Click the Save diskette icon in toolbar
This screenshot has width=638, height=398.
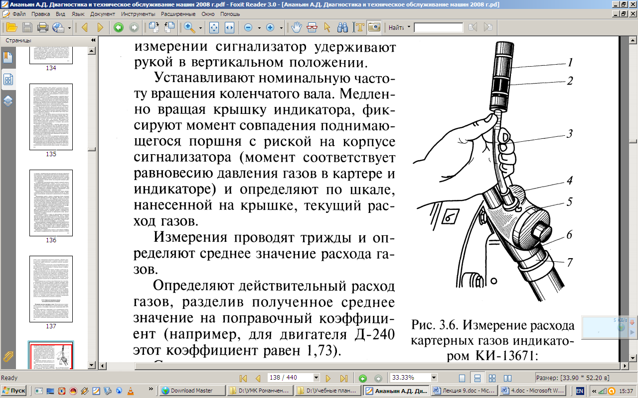tap(27, 27)
